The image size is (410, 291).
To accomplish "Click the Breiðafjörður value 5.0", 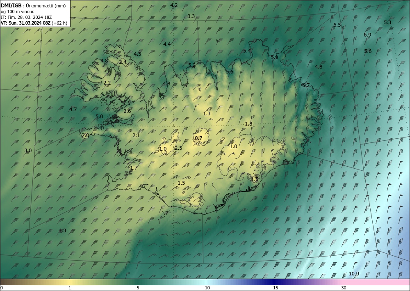I will coord(99,117).
